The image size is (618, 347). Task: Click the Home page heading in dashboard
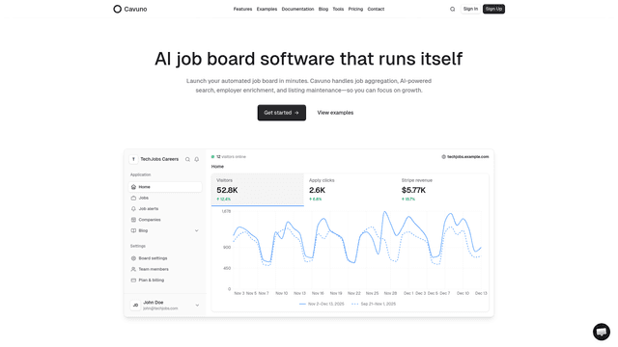pos(217,167)
